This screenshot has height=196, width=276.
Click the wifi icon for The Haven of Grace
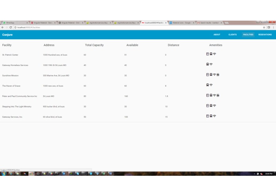pyautogui.click(x=211, y=85)
